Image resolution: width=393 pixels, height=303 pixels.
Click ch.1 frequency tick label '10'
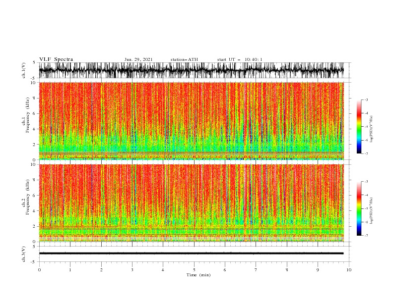click(x=34, y=83)
